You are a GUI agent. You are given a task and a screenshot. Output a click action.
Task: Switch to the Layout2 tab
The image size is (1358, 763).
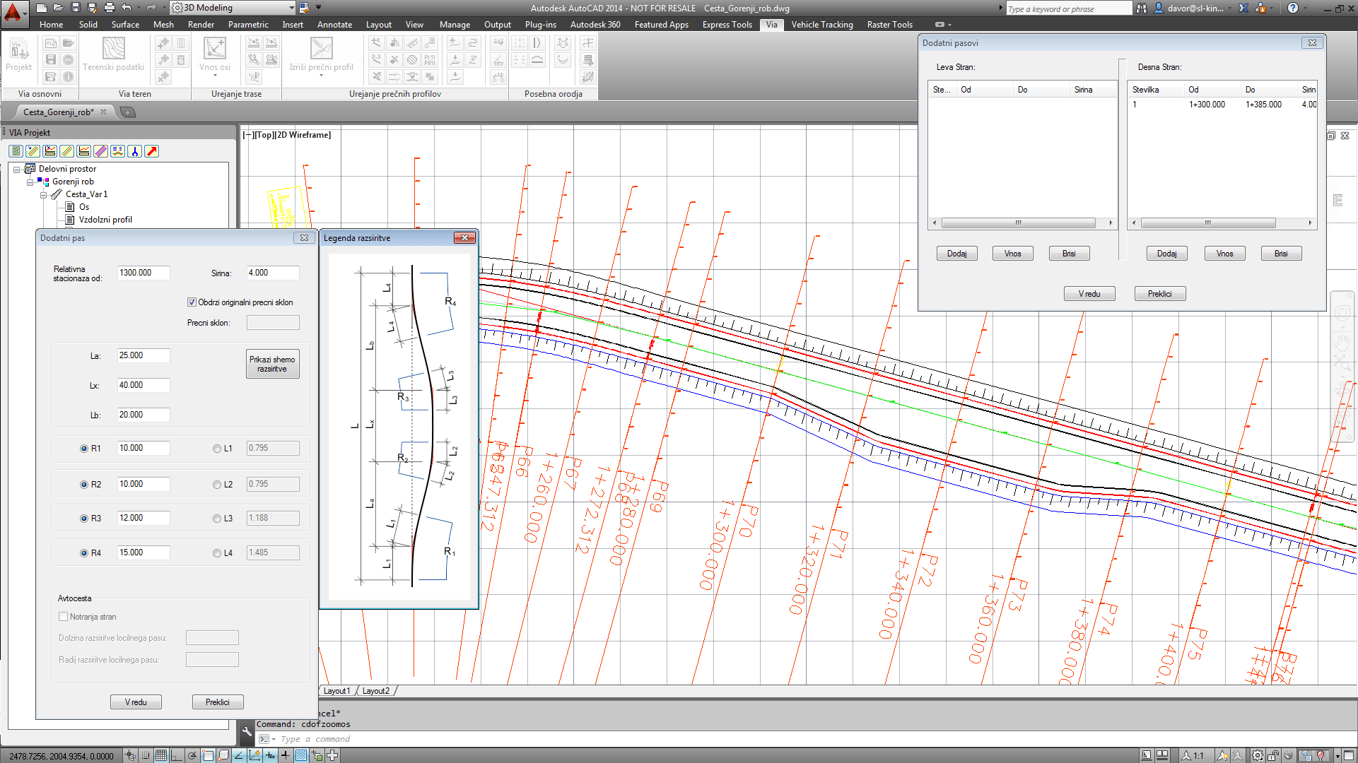tap(375, 691)
